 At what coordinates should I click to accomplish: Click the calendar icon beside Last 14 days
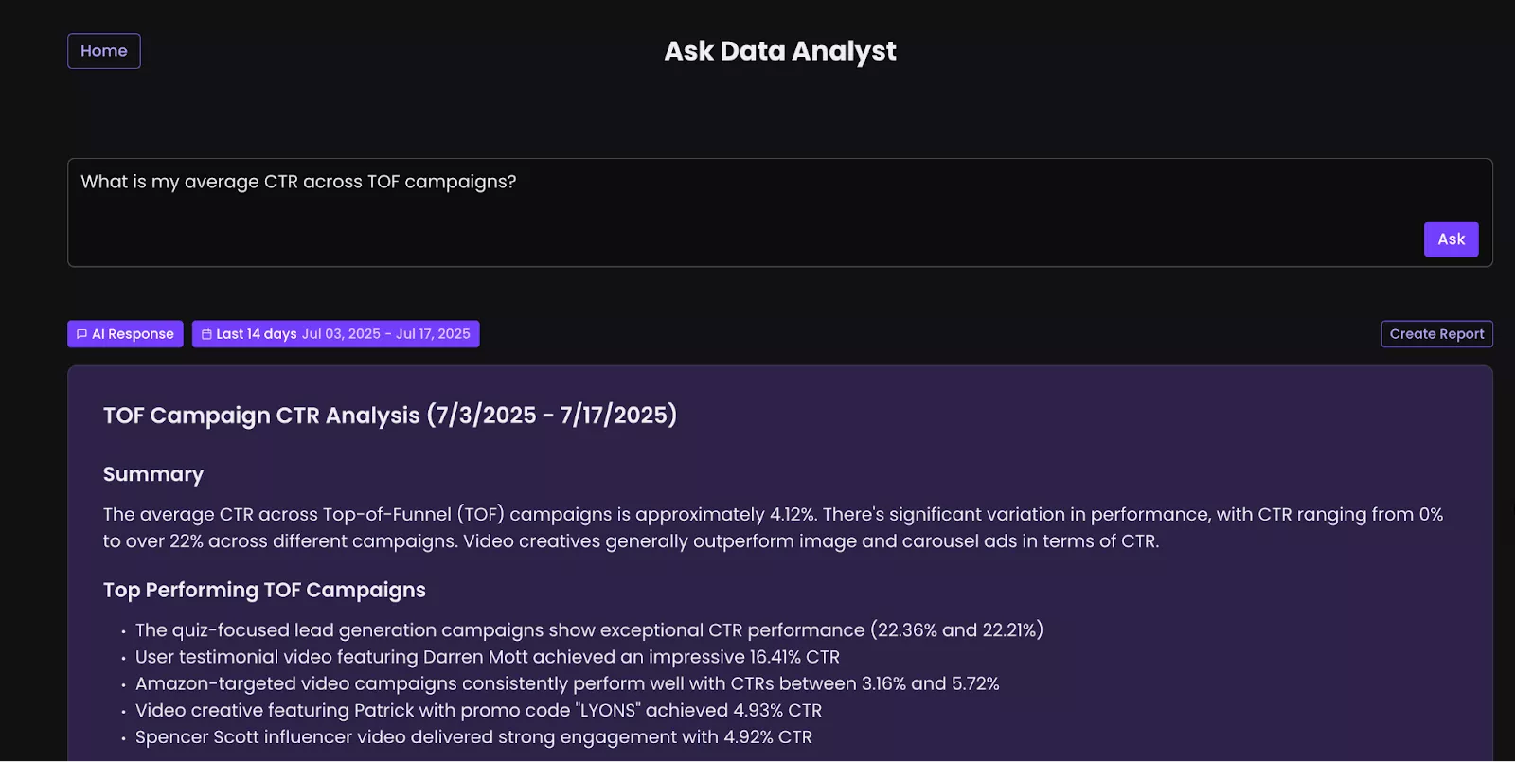(206, 334)
